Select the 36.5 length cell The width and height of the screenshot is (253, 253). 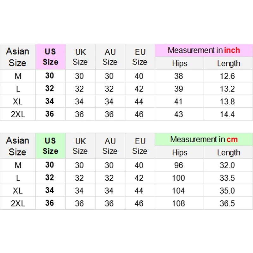[x=228, y=203]
